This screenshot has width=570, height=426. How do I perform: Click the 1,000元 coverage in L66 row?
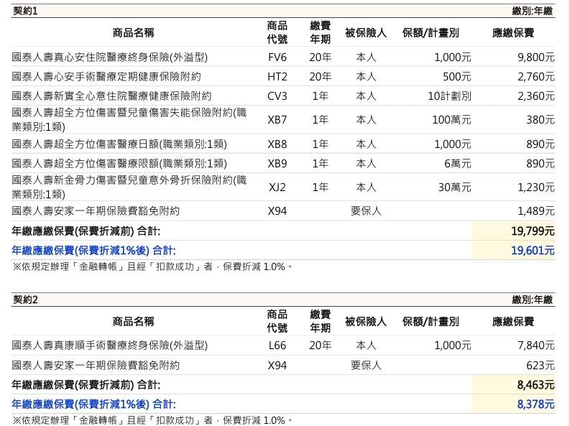453,346
